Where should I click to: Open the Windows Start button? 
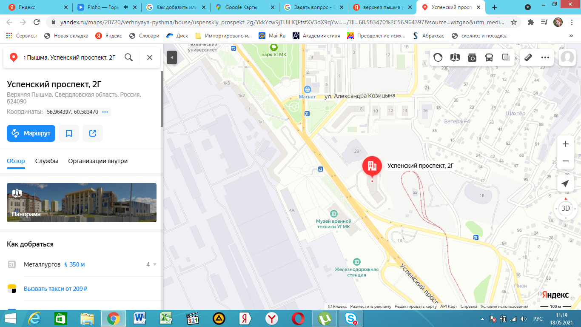point(10,318)
